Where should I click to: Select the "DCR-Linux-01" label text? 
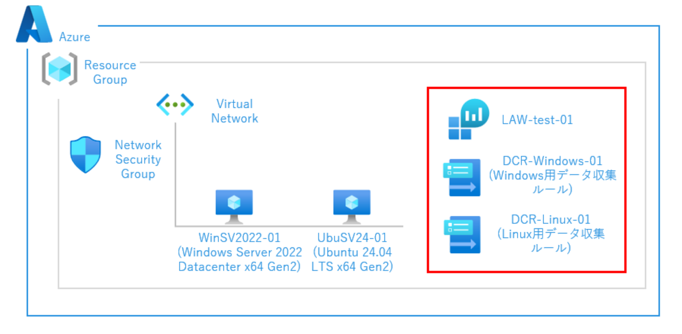click(551, 219)
